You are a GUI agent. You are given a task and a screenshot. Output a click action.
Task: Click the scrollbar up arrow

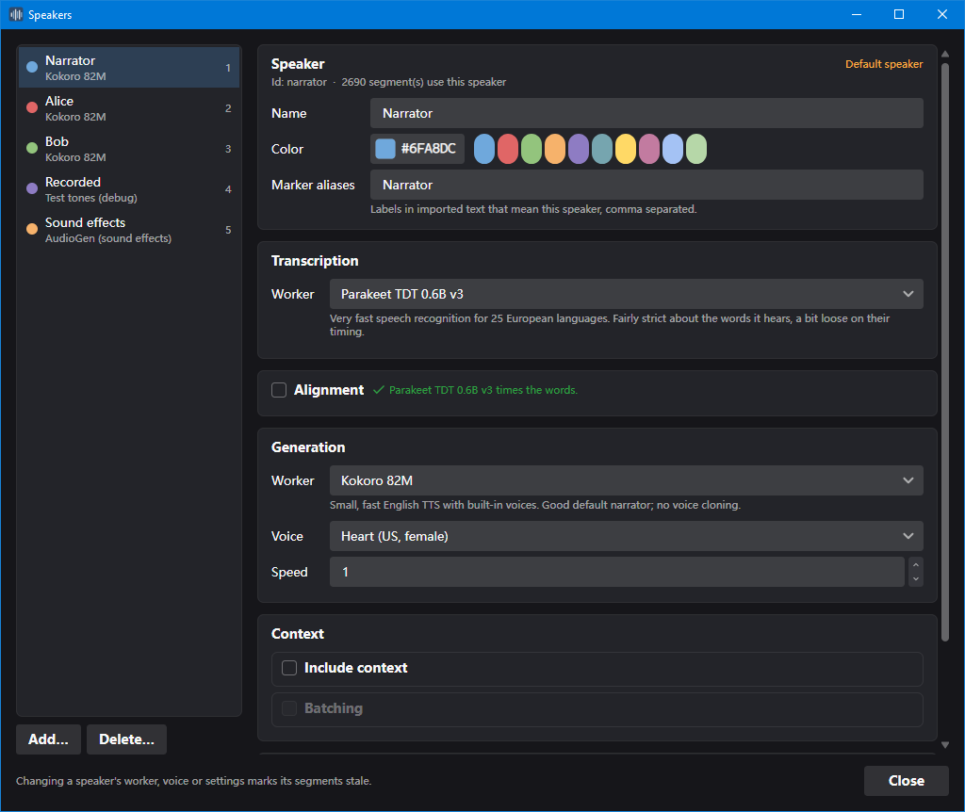944,54
